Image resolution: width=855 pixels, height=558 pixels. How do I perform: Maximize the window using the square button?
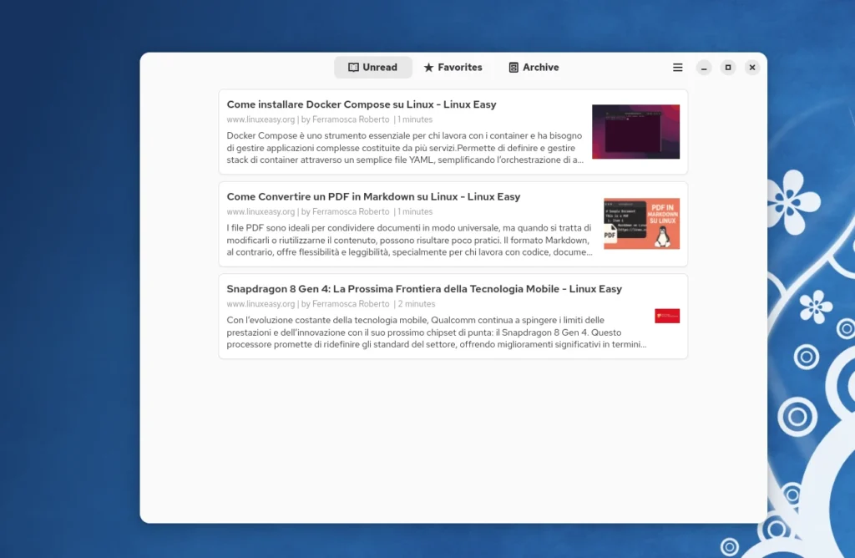coord(728,68)
